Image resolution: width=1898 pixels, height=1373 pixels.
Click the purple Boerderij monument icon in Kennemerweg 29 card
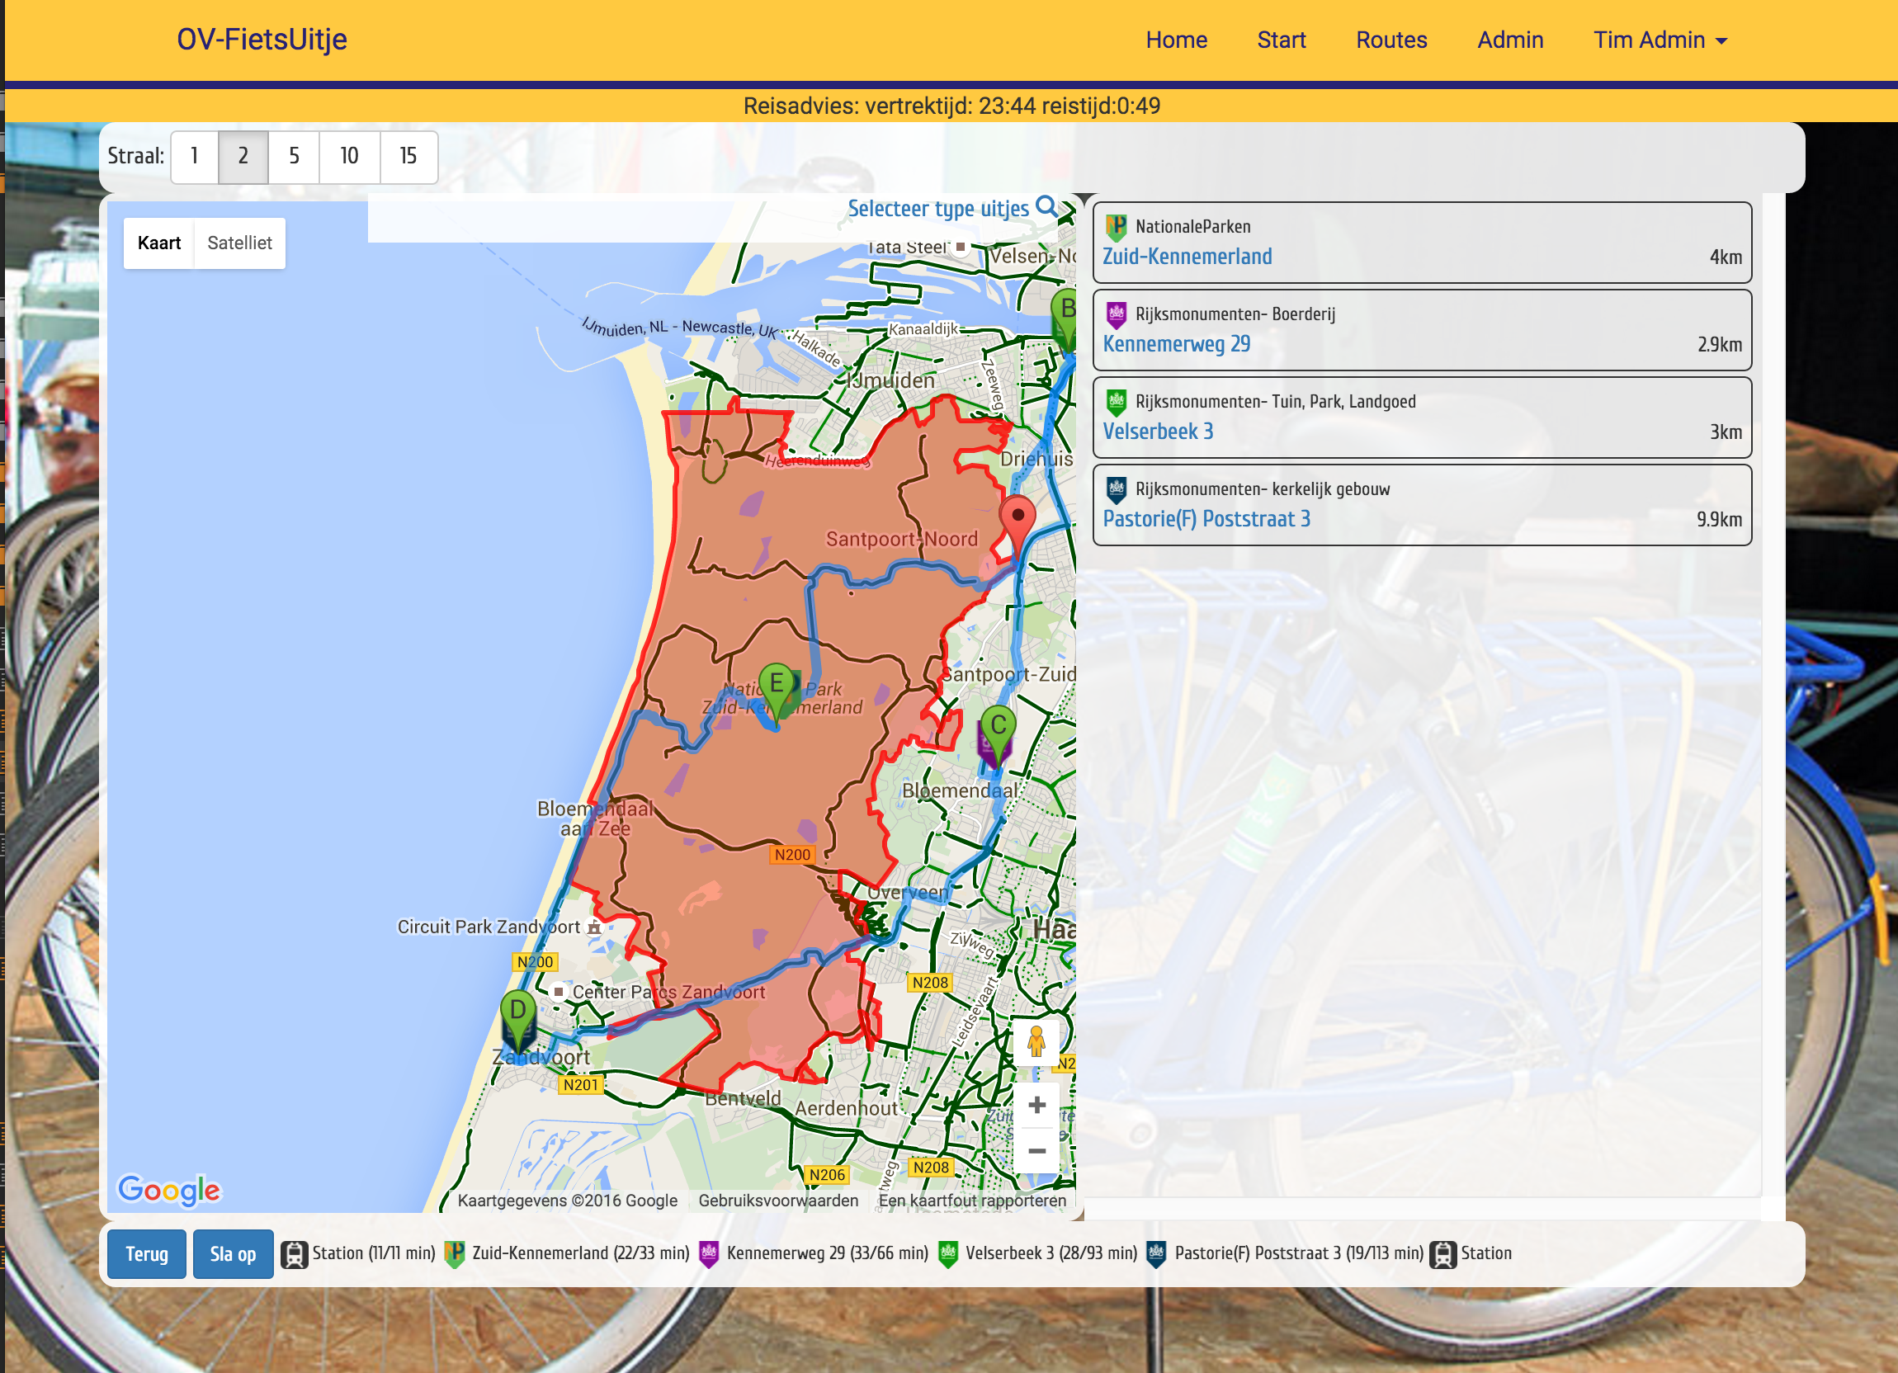tap(1116, 314)
